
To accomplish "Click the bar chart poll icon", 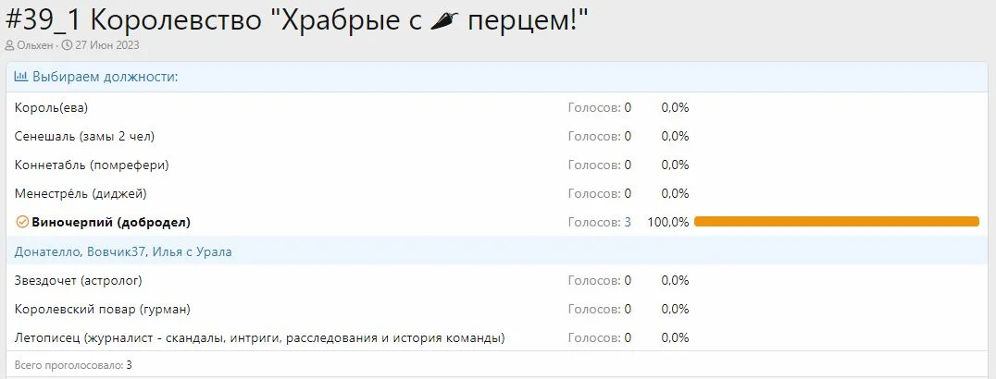I will (x=20, y=77).
